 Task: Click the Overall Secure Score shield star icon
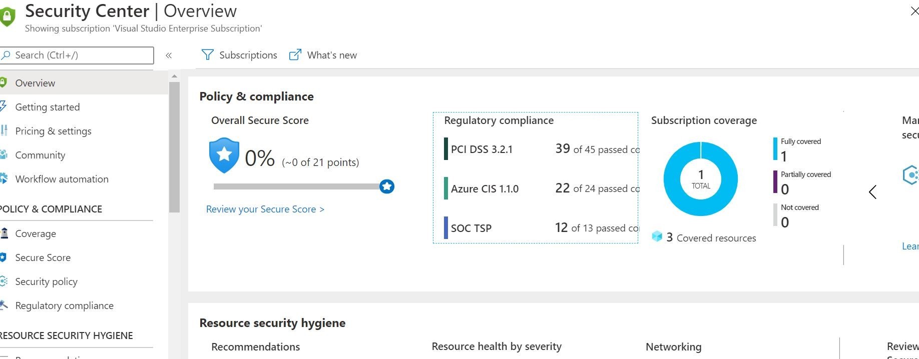click(x=224, y=155)
